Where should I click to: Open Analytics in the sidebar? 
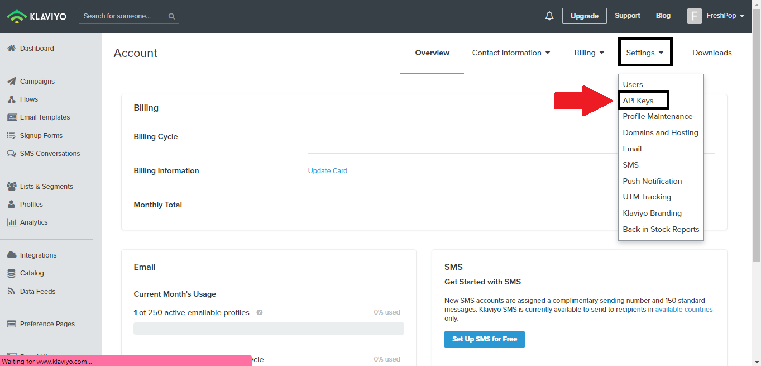pos(34,222)
